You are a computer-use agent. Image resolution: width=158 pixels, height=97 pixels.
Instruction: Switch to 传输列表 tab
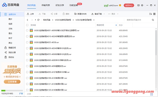pyautogui.click(x=46, y=5)
